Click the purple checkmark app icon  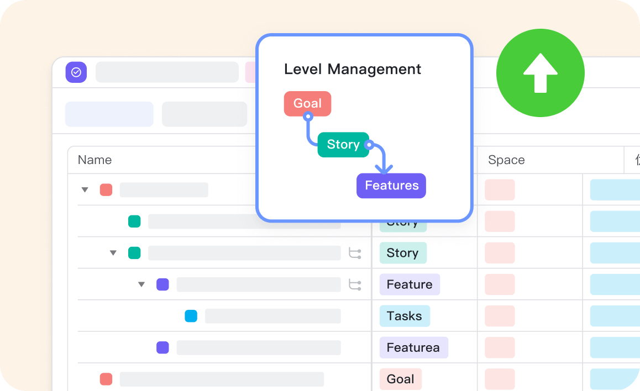pos(76,72)
